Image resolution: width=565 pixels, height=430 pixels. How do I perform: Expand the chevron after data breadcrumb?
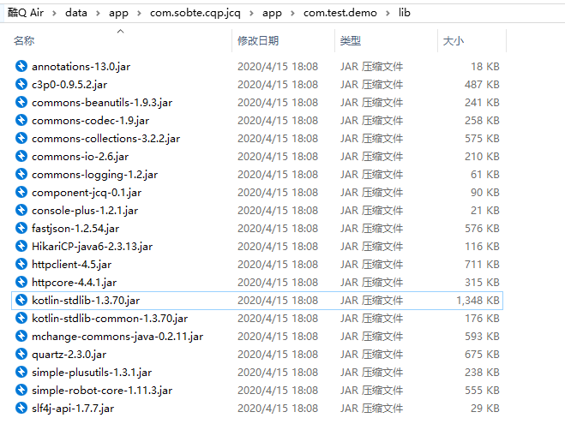[98, 14]
